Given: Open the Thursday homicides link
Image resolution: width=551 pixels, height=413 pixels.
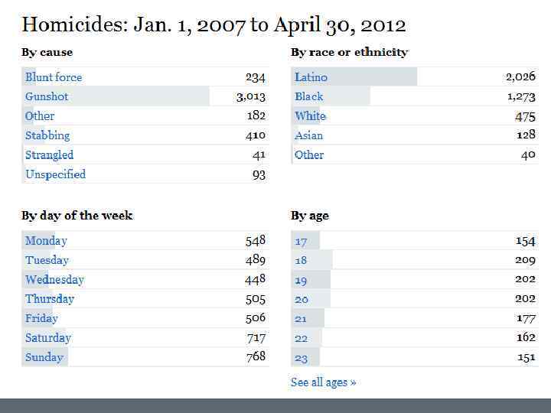Looking at the screenshot, I should 50,299.
